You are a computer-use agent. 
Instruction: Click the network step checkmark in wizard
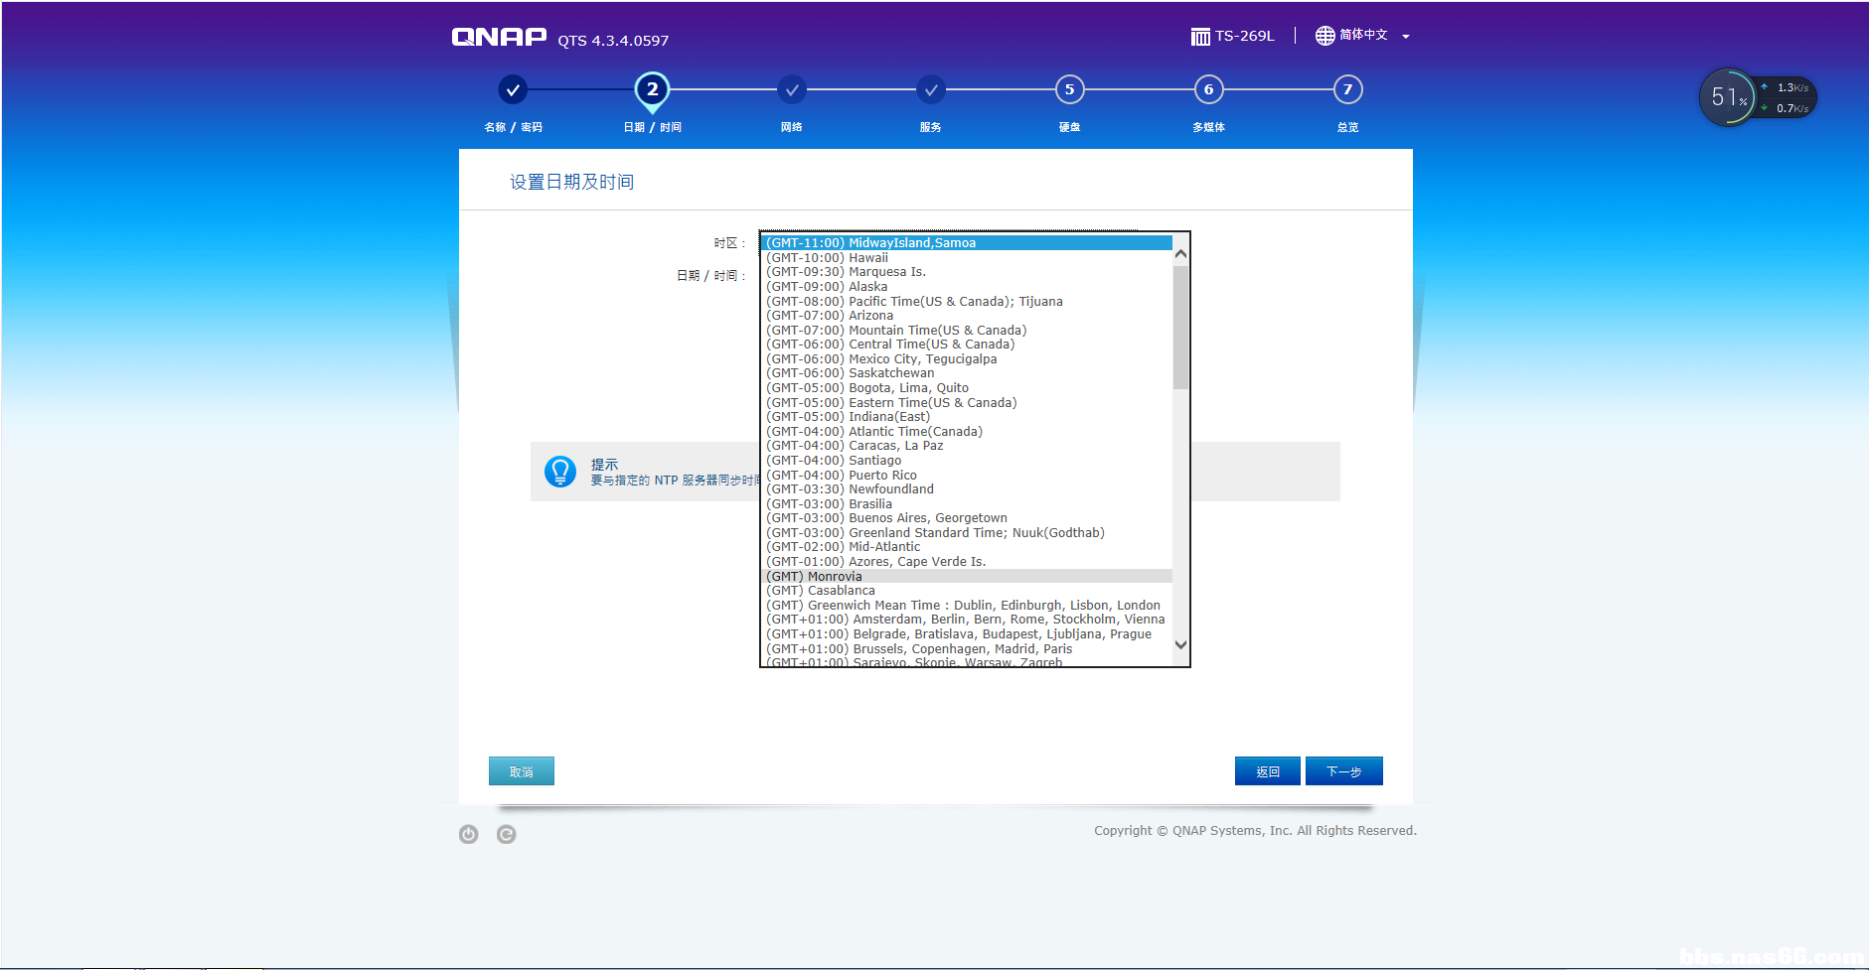tap(791, 90)
